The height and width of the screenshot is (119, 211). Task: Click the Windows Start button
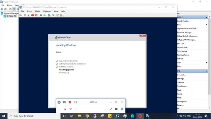pos(4,116)
